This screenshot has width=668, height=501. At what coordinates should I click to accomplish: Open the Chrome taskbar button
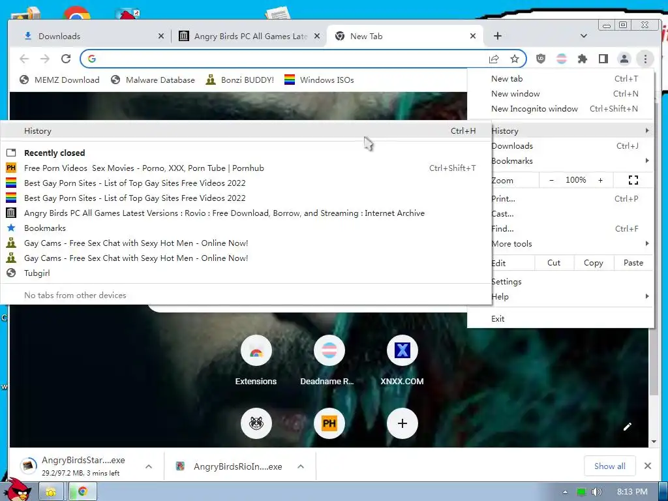pyautogui.click(x=83, y=491)
